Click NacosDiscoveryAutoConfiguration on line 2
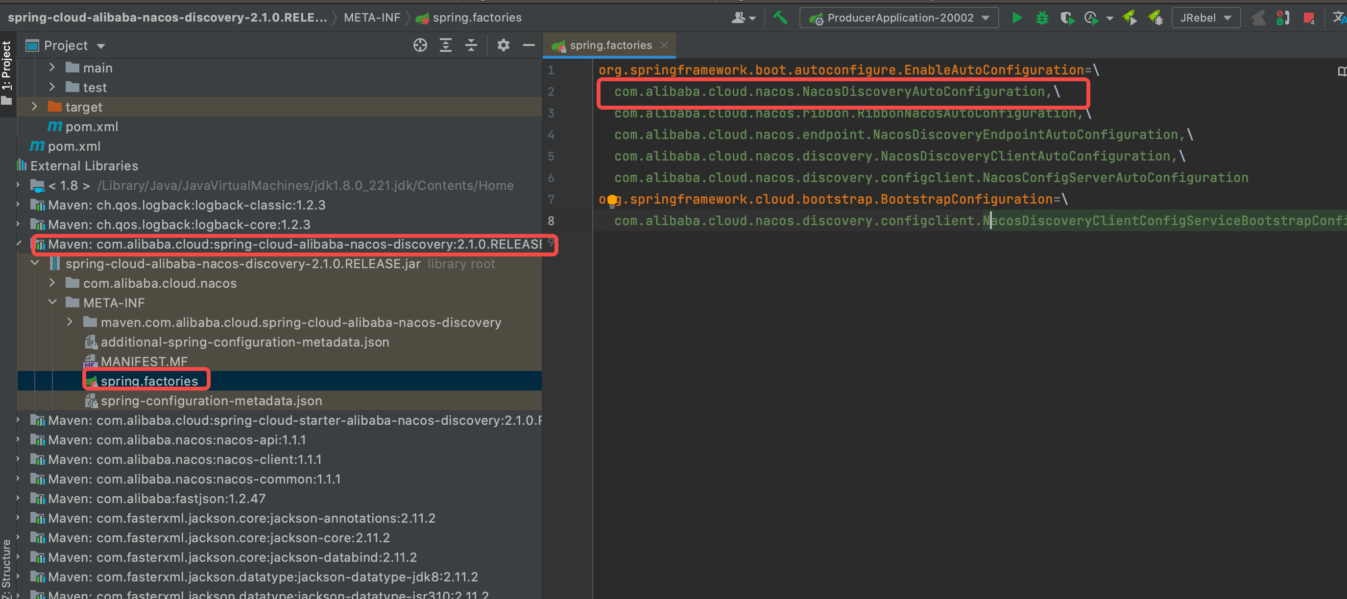1347x599 pixels. point(923,92)
